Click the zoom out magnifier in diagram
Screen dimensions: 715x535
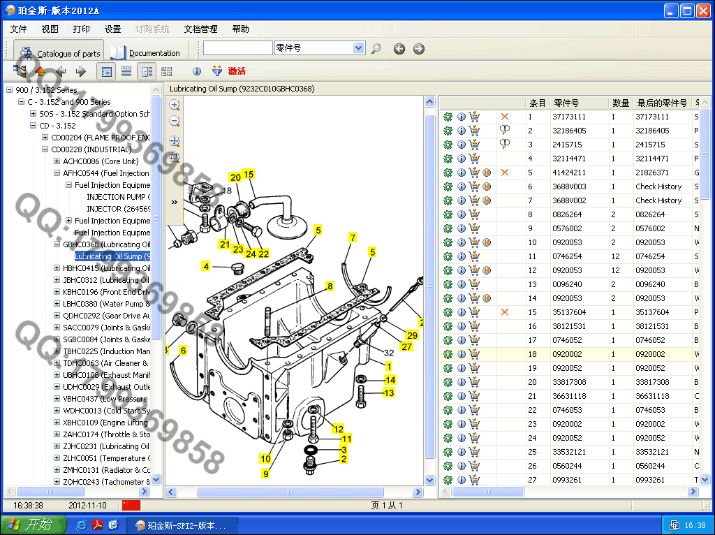(x=175, y=122)
